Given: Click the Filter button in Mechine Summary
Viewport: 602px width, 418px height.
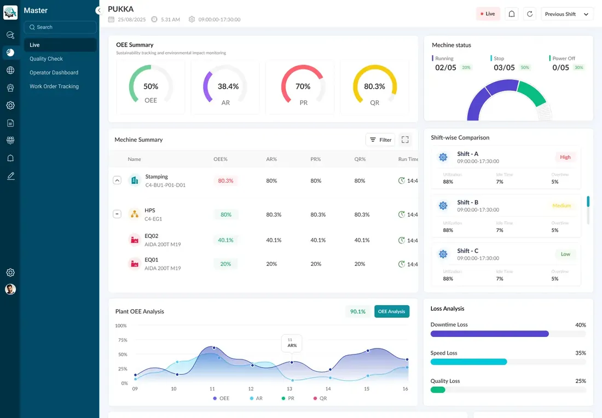Looking at the screenshot, I should click(x=380, y=140).
